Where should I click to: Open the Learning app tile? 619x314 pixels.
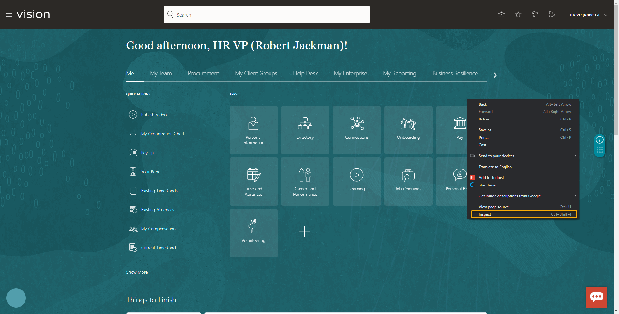click(357, 182)
